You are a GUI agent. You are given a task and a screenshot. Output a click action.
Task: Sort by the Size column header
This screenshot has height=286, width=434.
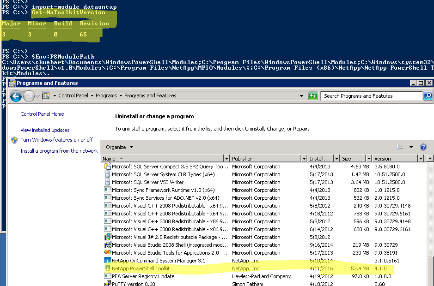point(353,159)
